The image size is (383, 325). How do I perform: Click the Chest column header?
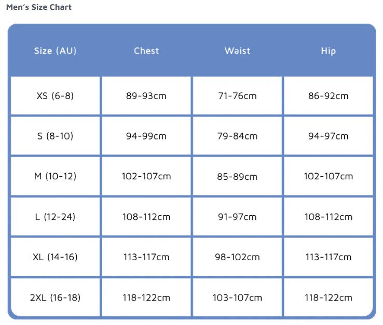tap(146, 51)
